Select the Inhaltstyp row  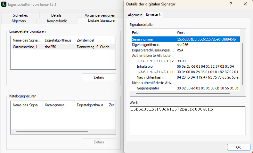[185, 66]
